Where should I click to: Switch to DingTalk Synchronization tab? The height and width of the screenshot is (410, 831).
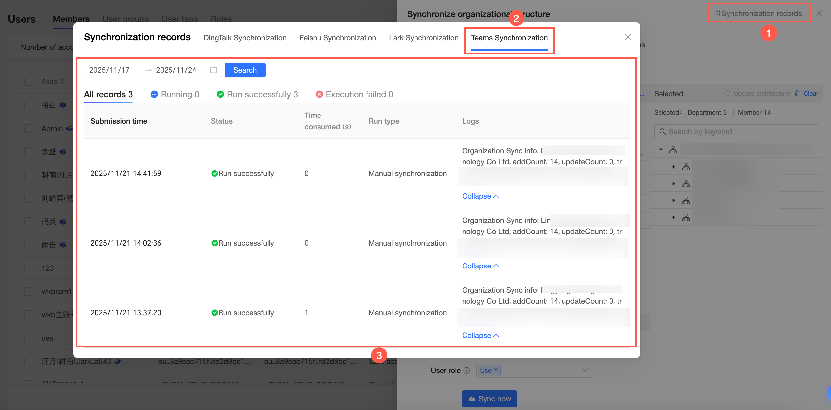[245, 38]
